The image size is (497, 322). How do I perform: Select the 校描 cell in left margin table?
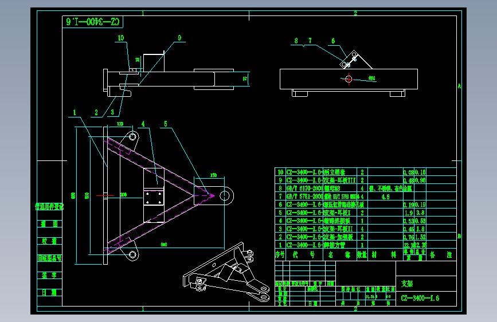click(49, 241)
